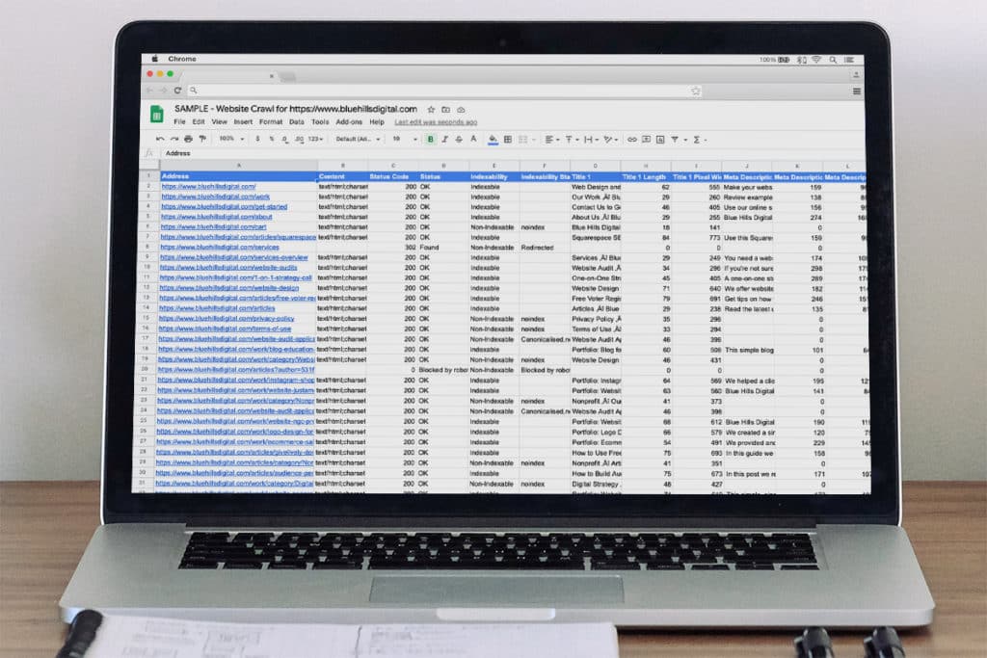Toggle bold formatting

(x=430, y=139)
